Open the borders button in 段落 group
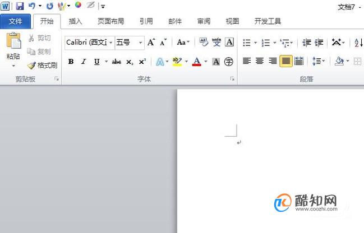This screenshot has width=364, height=233. (358, 62)
